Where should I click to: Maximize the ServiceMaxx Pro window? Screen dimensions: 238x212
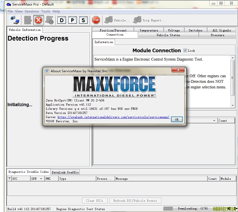point(221,3)
